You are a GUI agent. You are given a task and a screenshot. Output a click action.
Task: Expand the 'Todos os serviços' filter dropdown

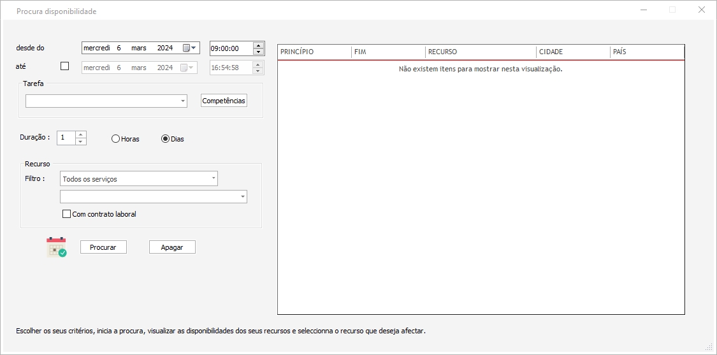tap(214, 178)
